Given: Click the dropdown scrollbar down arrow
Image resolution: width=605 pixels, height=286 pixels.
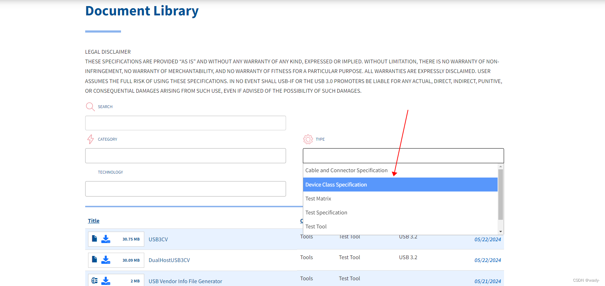Looking at the screenshot, I should [501, 232].
